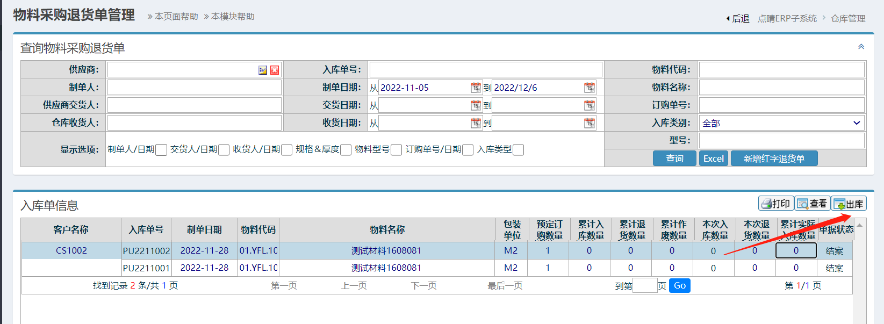Enable the 制单人/日期 display checkbox
The image size is (884, 324).
pos(161,150)
